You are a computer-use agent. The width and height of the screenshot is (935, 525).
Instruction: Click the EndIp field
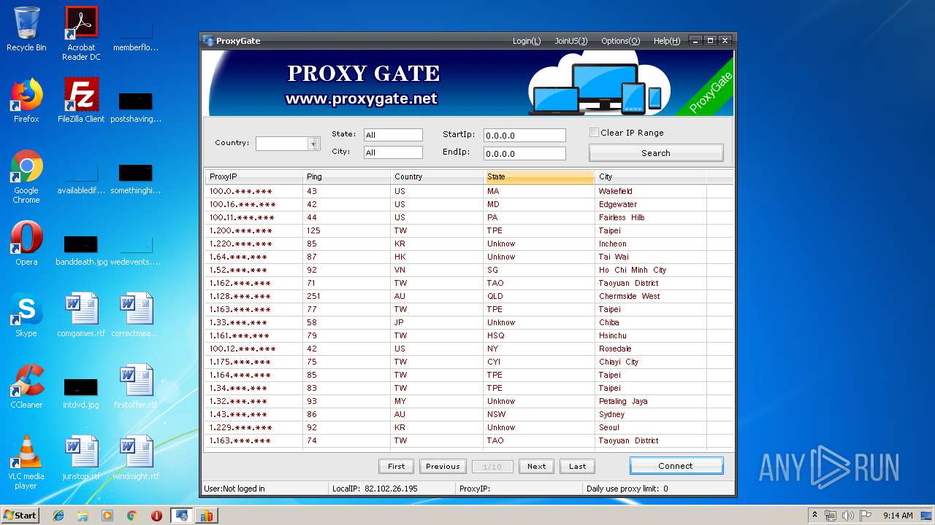(524, 154)
